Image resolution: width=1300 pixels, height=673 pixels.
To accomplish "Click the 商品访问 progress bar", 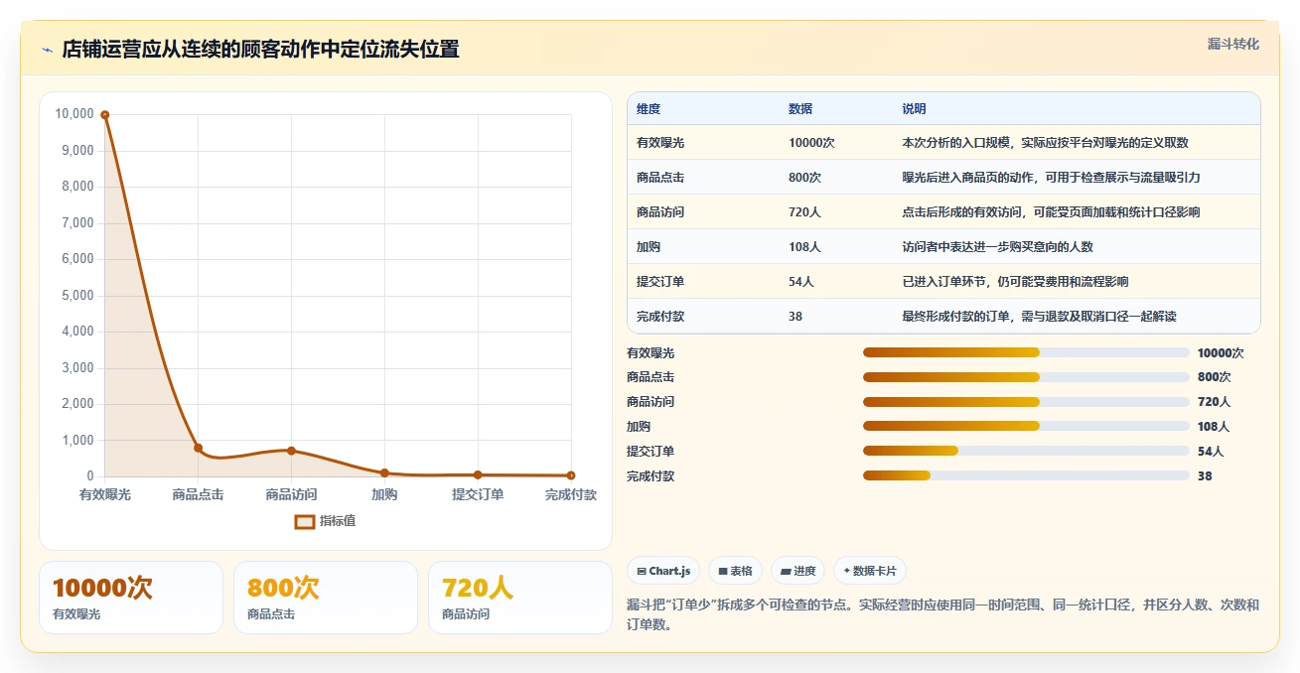I will pyautogui.click(x=1026, y=402).
